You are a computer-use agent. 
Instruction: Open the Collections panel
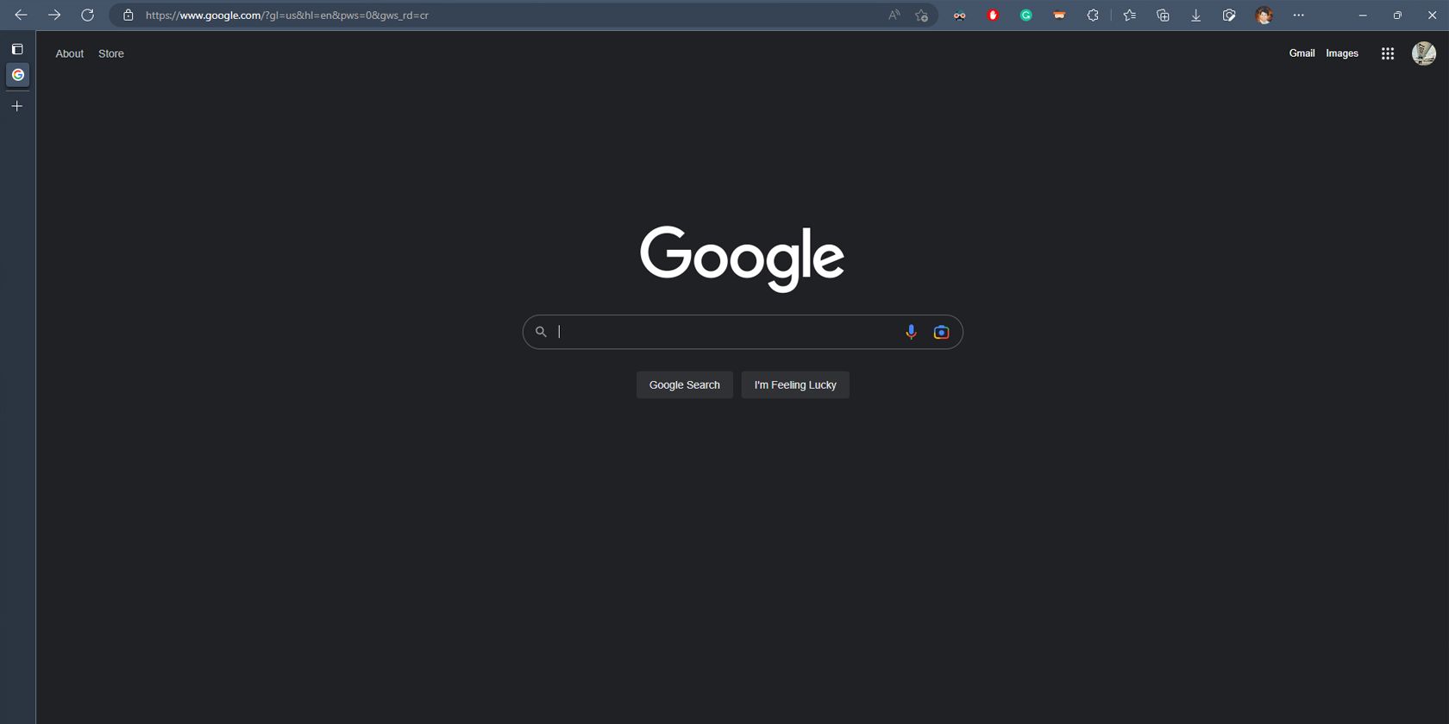(1163, 15)
